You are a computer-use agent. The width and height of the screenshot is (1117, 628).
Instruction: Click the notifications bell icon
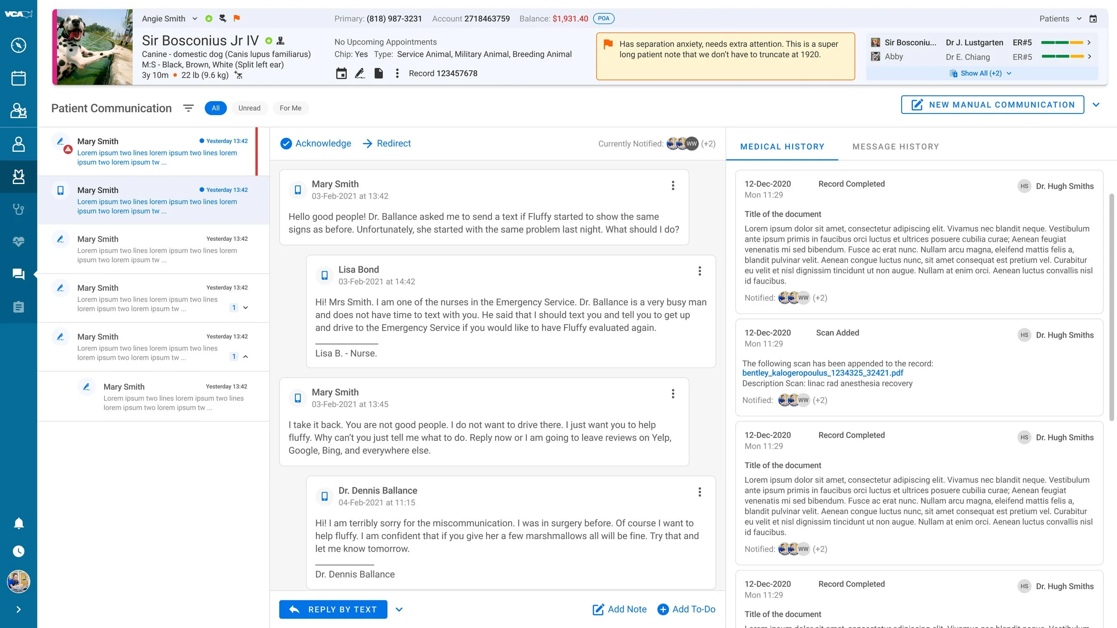pyautogui.click(x=18, y=523)
